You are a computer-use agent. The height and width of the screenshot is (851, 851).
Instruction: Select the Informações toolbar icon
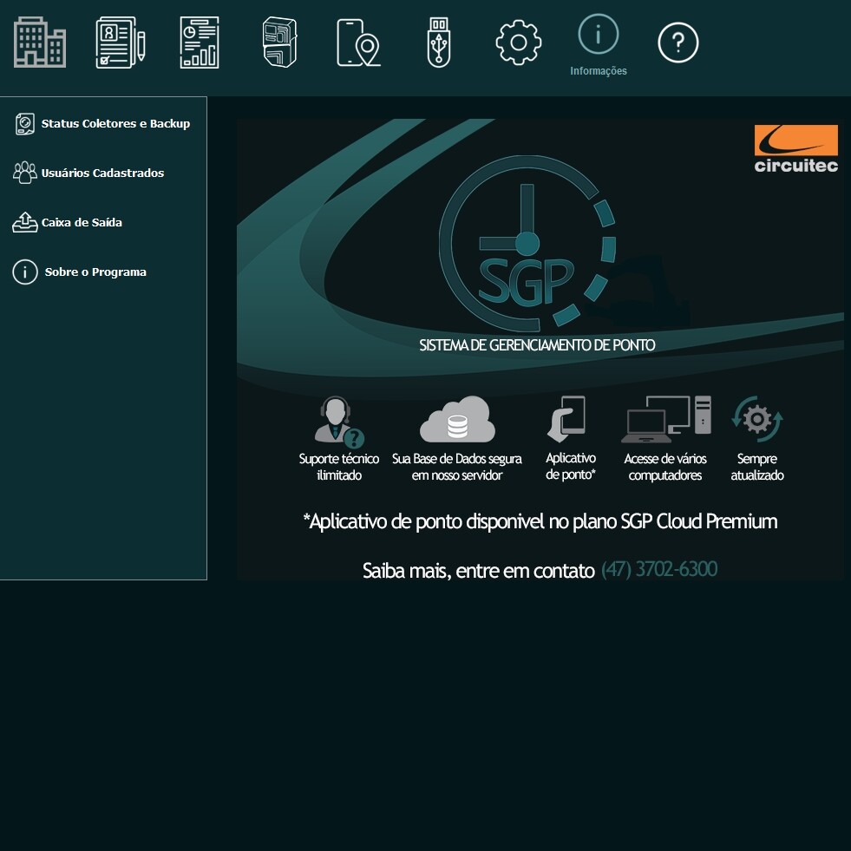tap(598, 34)
